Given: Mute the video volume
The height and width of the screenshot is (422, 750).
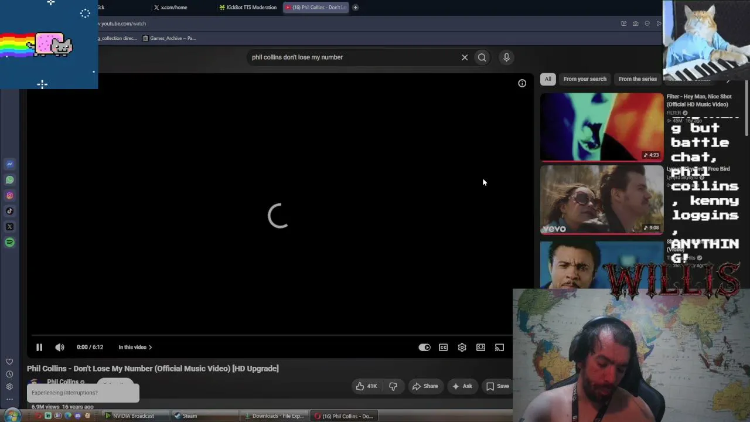Looking at the screenshot, I should pos(60,348).
